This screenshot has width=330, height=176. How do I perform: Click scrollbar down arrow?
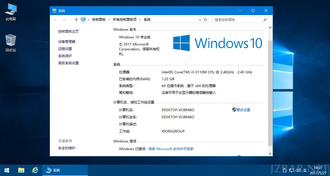(270, 154)
